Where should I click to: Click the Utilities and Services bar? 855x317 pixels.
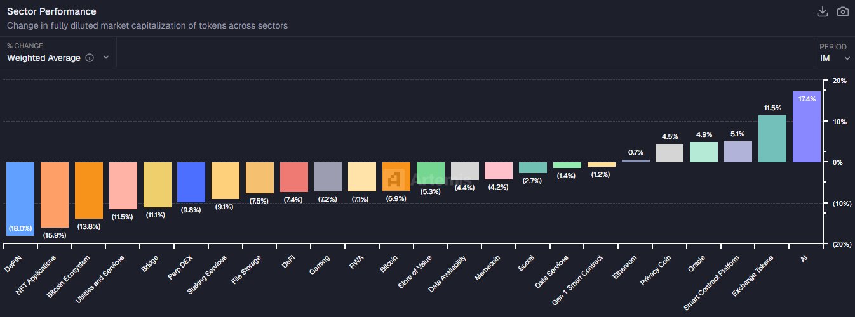coord(123,186)
